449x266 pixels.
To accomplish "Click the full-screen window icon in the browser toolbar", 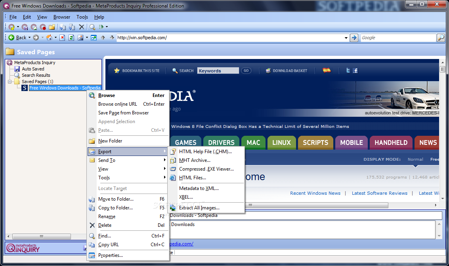I will coord(94,38).
